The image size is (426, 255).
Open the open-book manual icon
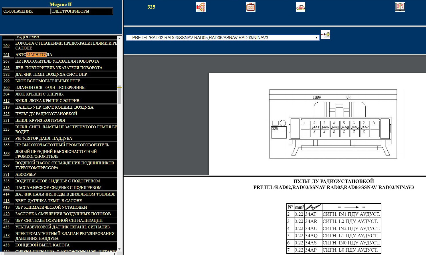(x=400, y=7)
